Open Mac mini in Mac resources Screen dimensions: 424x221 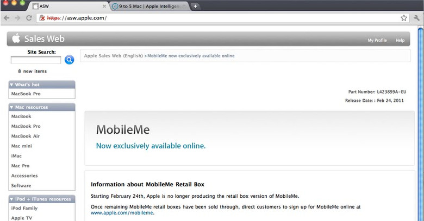pyautogui.click(x=22, y=146)
